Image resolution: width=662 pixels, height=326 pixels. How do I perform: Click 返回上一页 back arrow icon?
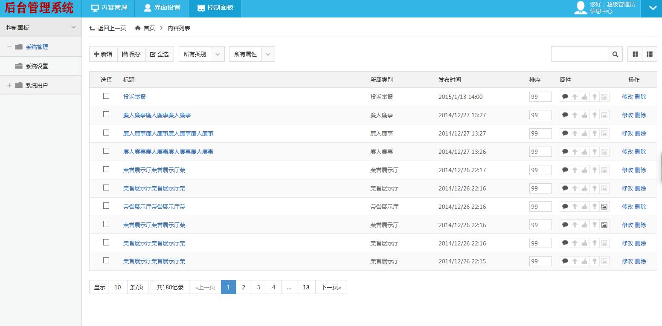[92, 28]
